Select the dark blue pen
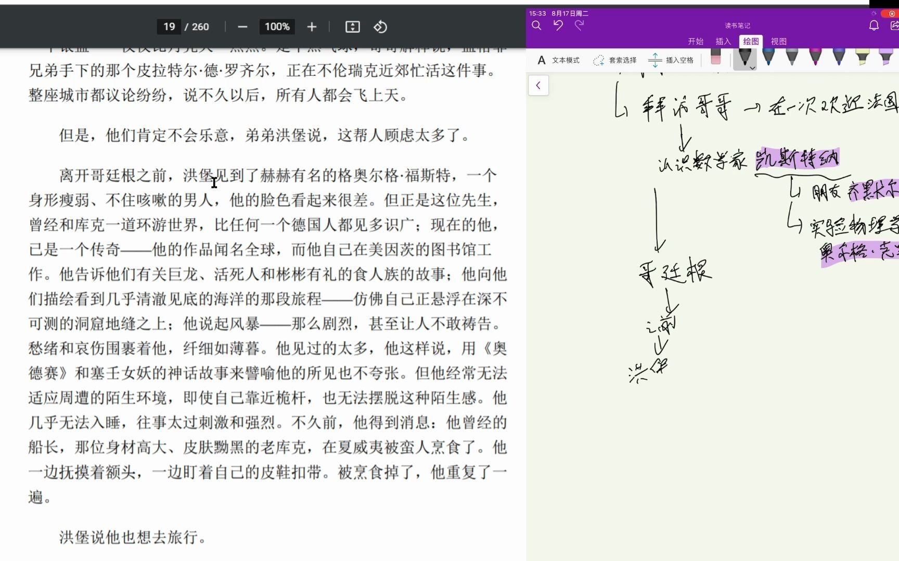Screen dimensions: 899x561 pos(839,57)
